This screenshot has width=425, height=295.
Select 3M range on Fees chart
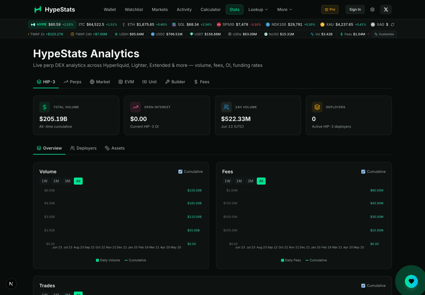[250, 181]
